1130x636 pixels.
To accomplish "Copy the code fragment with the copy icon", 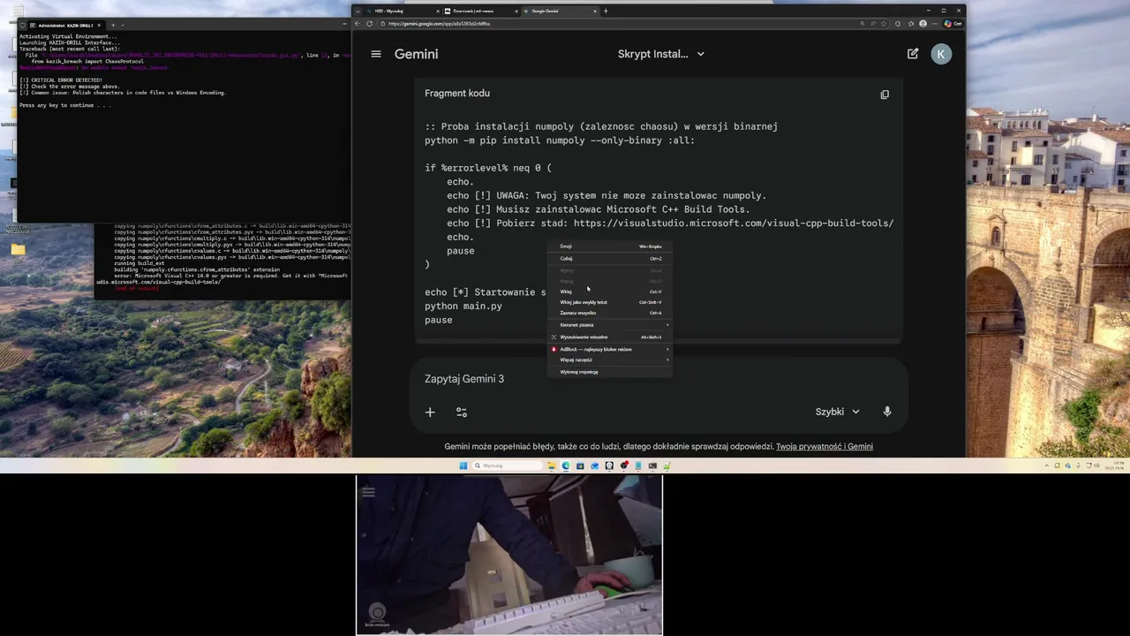I will pos(885,95).
